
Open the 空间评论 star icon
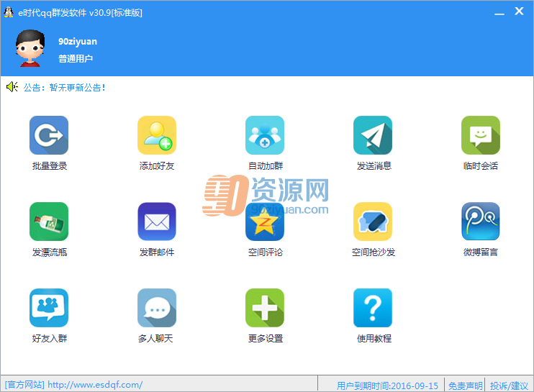265,222
